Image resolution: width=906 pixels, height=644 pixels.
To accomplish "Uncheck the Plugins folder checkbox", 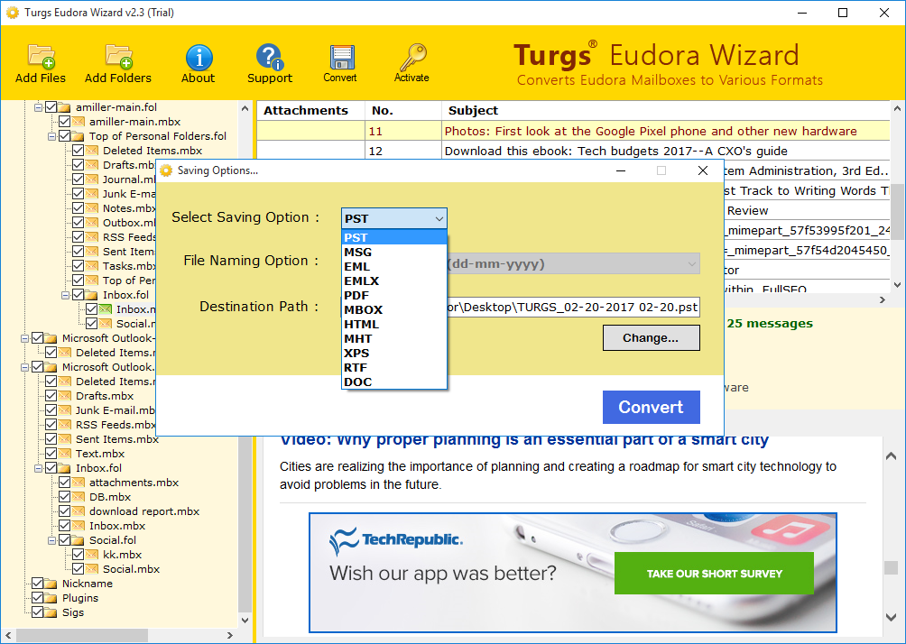I will pyautogui.click(x=38, y=598).
